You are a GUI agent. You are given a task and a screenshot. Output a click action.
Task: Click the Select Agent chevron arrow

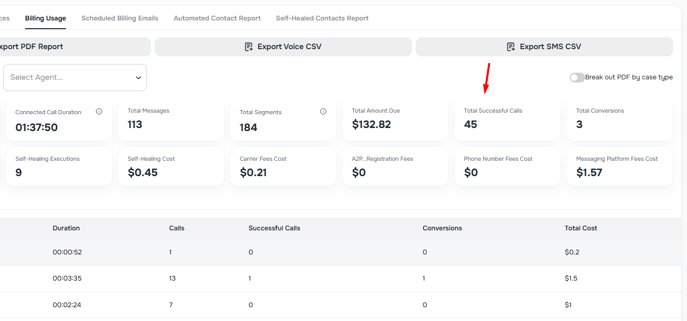click(x=138, y=78)
